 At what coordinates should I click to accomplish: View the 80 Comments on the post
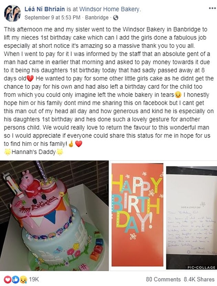pyautogui.click(x=163, y=279)
